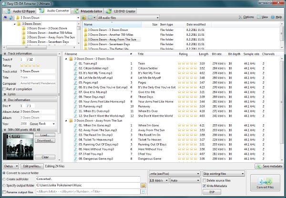Select 3 Doors Down - Seventeen Days in the tree
The image size is (286, 198).
point(45,42)
